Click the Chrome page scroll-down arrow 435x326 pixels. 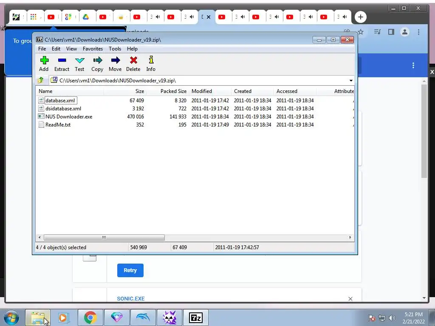point(424,298)
